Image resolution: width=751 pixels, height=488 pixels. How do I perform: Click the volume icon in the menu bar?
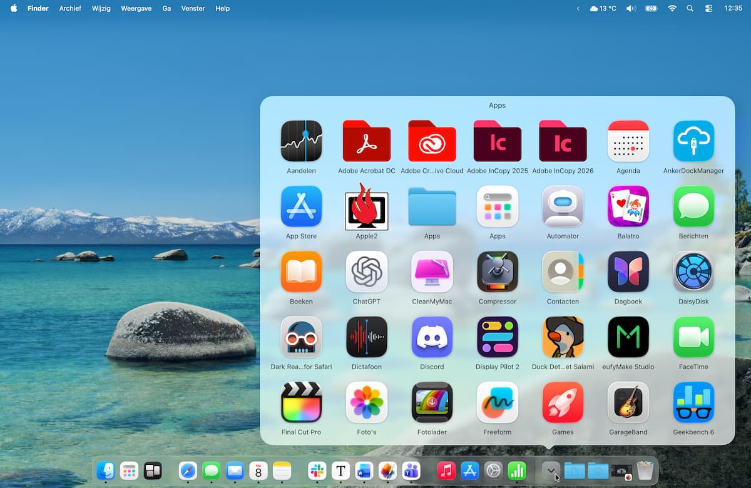click(631, 9)
